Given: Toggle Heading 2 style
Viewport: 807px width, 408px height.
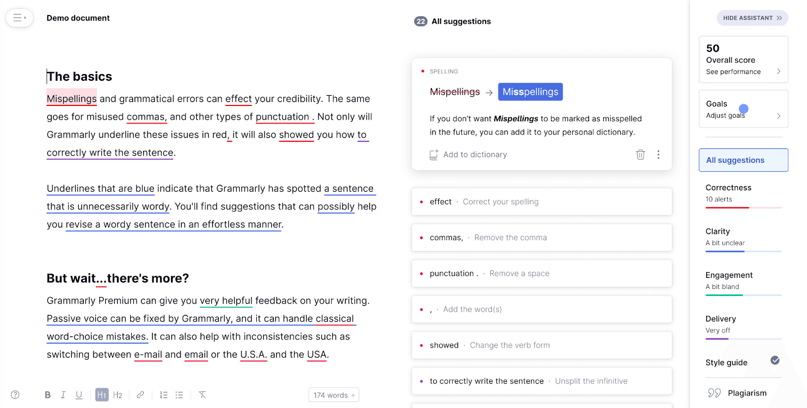Looking at the screenshot, I should (x=117, y=394).
